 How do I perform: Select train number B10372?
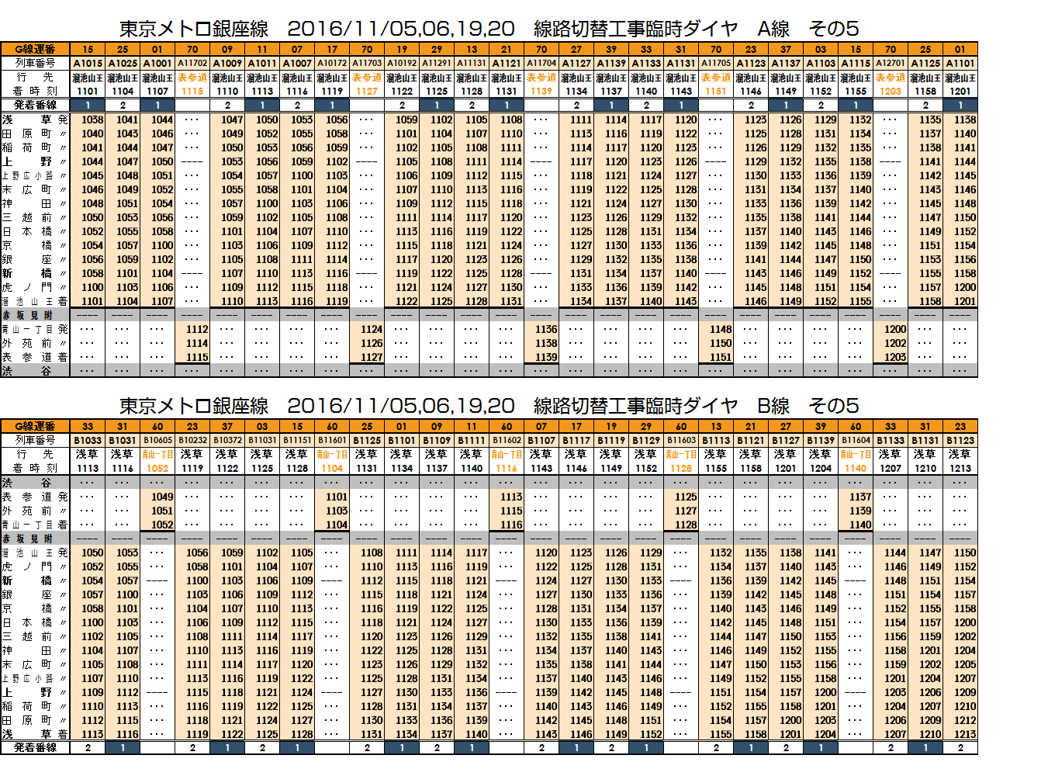[227, 440]
